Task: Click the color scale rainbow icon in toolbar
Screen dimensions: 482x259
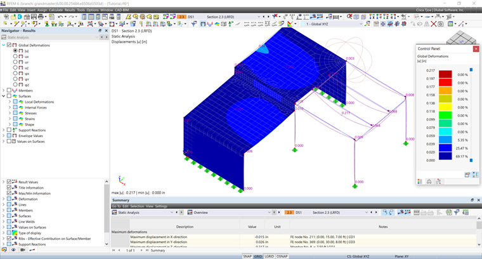Action: tap(290, 23)
